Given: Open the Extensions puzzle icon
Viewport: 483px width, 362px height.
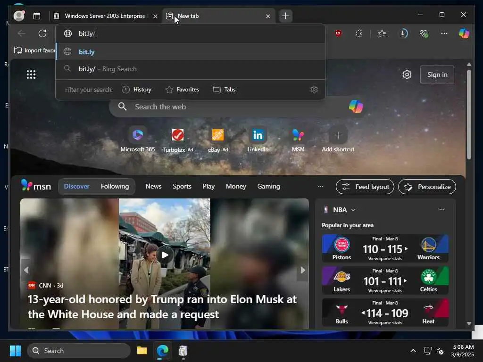Looking at the screenshot, I should click(x=359, y=33).
